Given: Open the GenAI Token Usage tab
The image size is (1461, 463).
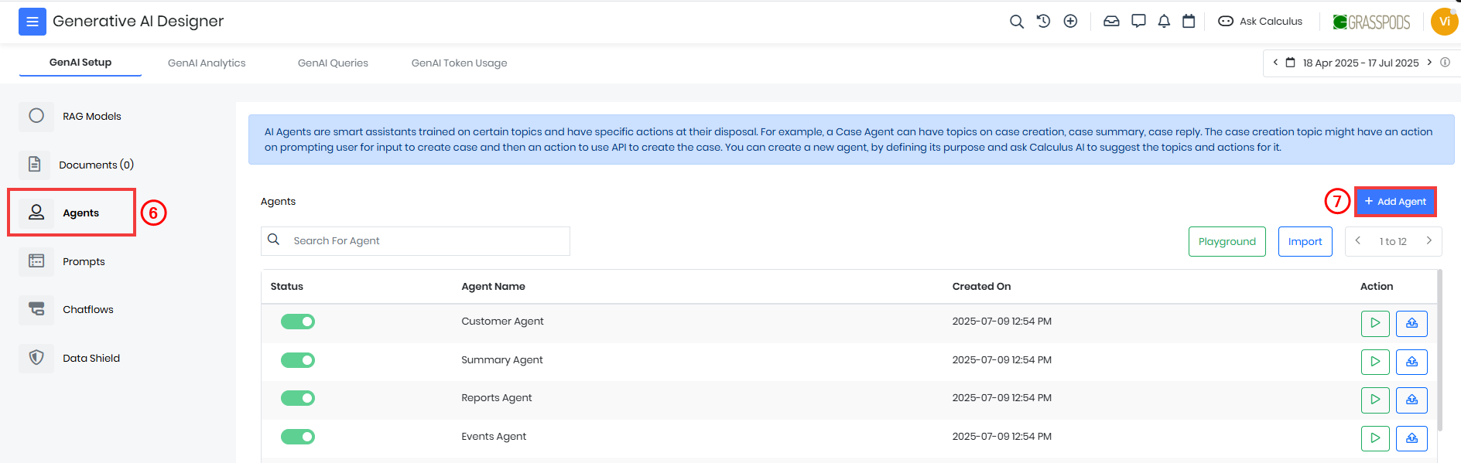Looking at the screenshot, I should point(460,63).
